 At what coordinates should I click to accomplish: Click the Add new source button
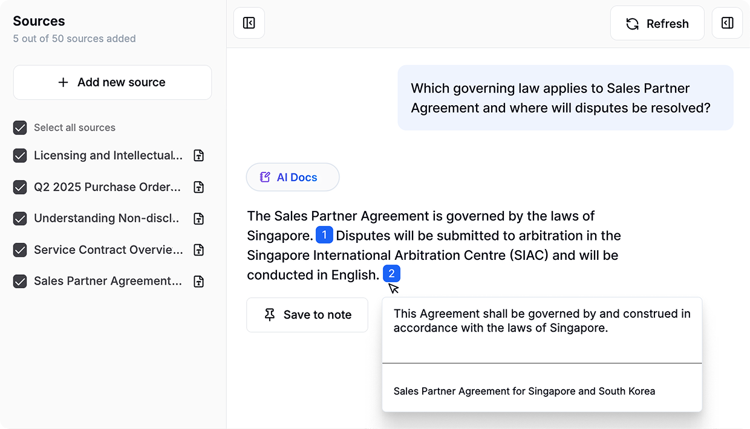[112, 82]
